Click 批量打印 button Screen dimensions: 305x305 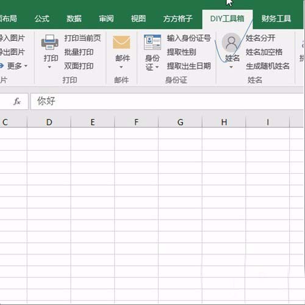click(x=79, y=52)
